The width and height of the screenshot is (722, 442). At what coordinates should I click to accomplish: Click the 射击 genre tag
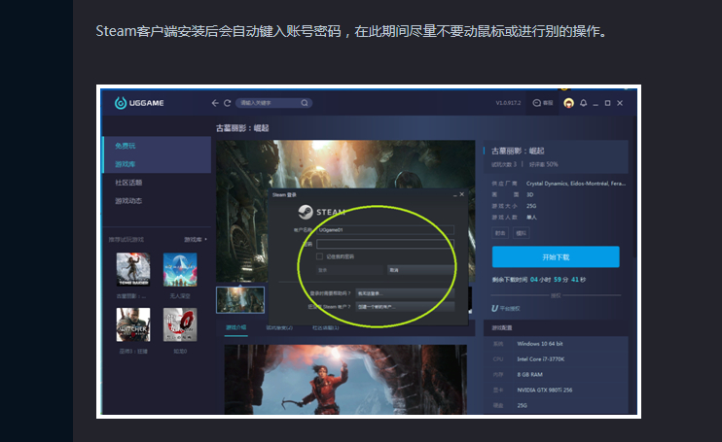pyautogui.click(x=500, y=233)
